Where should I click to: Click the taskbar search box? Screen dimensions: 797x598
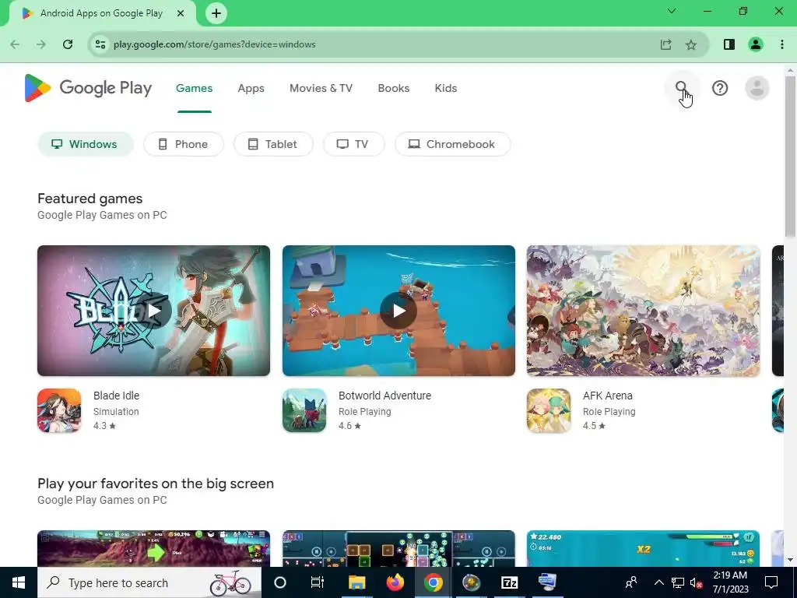pos(149,582)
